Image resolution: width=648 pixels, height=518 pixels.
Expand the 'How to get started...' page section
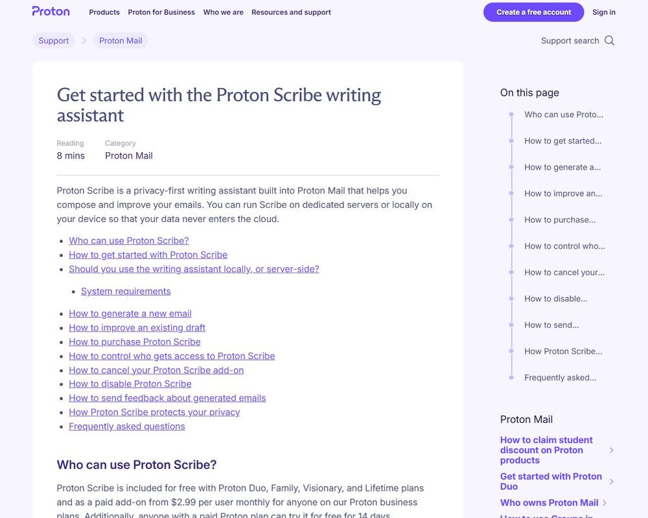pos(562,141)
